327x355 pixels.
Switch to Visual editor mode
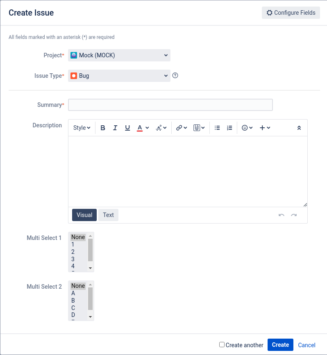coord(84,215)
